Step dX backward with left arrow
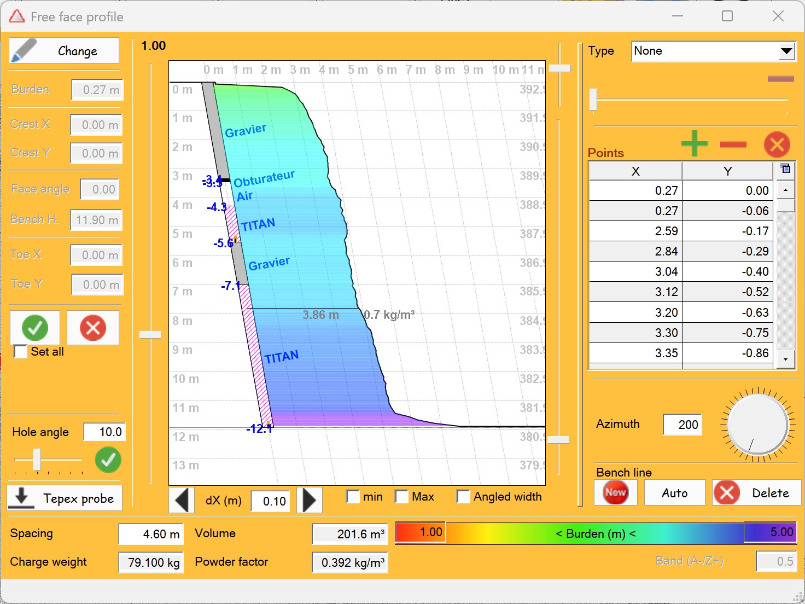The height and width of the screenshot is (604, 805). (182, 500)
